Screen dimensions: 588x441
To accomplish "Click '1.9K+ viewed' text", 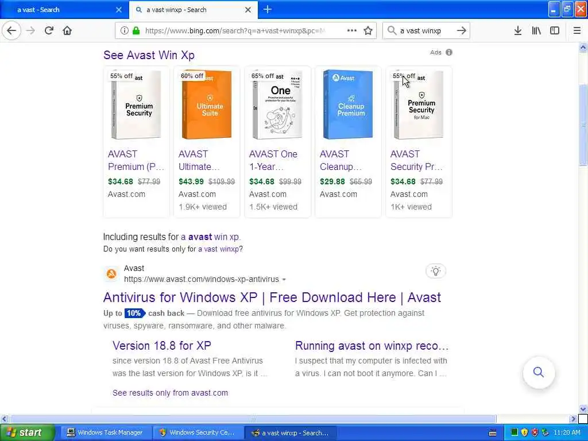I will pyautogui.click(x=203, y=207).
